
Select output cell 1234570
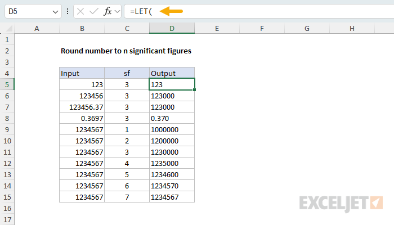[x=172, y=186]
